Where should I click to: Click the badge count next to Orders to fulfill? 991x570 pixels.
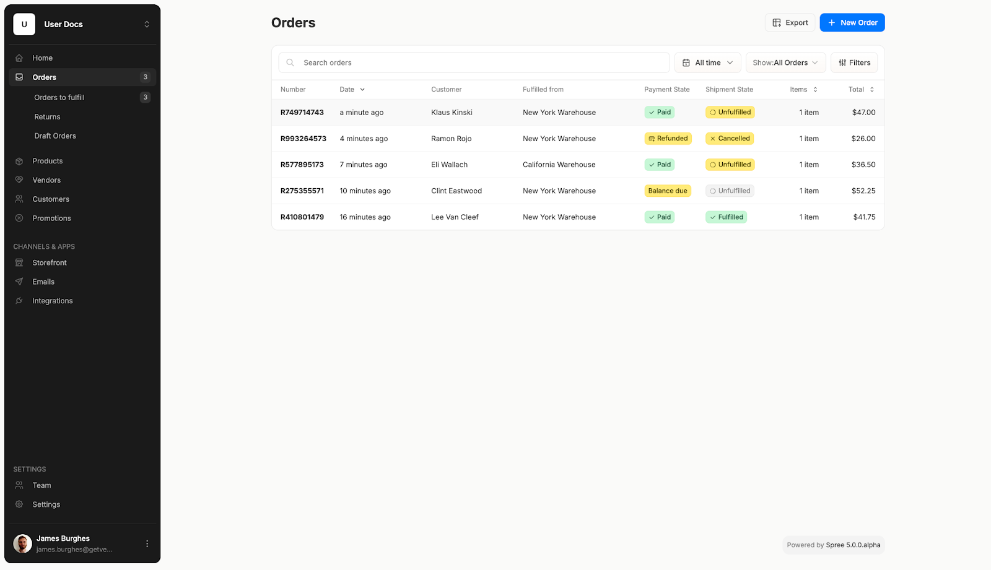146,97
